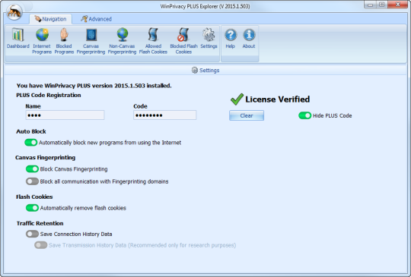Click the License Verified green checkmark

click(237, 99)
